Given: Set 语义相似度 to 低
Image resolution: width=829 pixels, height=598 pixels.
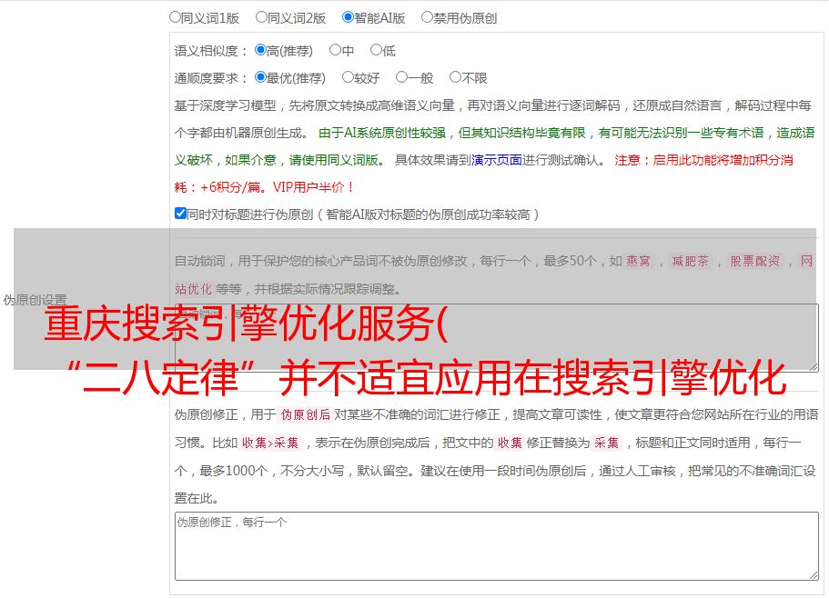Looking at the screenshot, I should pyautogui.click(x=376, y=50).
